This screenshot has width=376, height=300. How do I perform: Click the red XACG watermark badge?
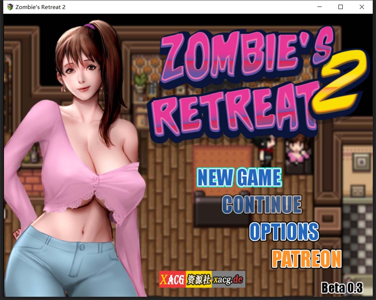[172, 279]
